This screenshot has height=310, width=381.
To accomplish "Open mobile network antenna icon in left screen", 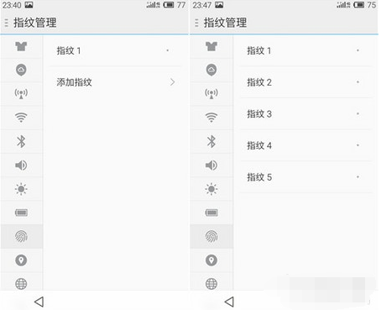I will click(21, 93).
